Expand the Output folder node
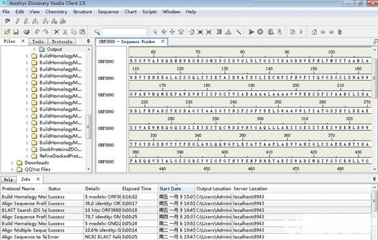 [35, 49]
